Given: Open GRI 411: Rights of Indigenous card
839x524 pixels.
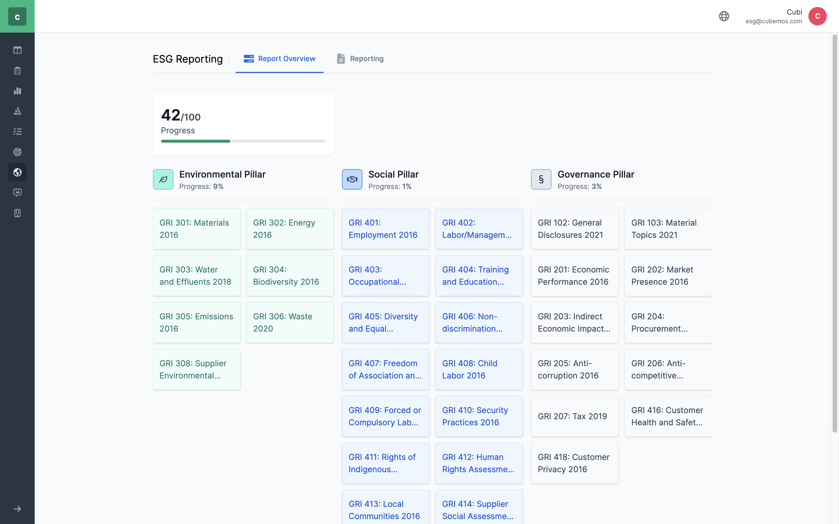Looking at the screenshot, I should click(385, 463).
